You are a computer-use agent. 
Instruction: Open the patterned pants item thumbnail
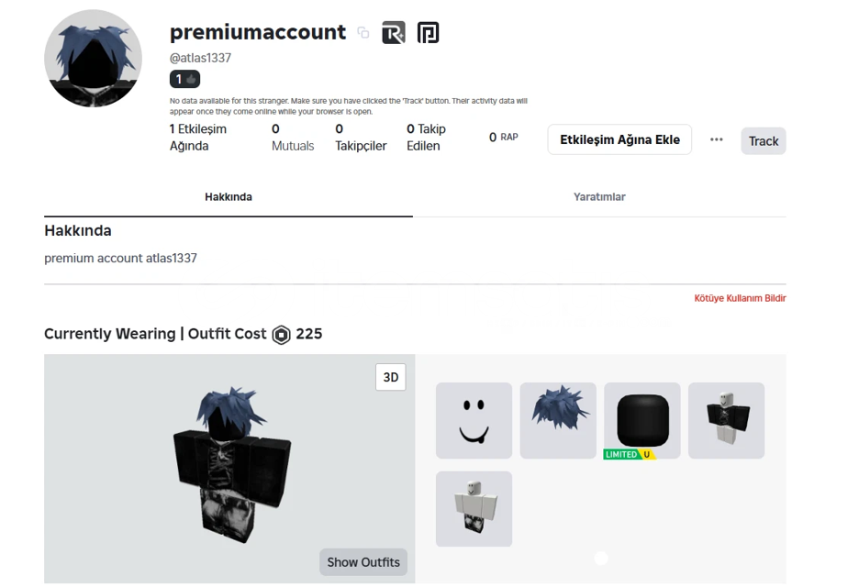474,509
